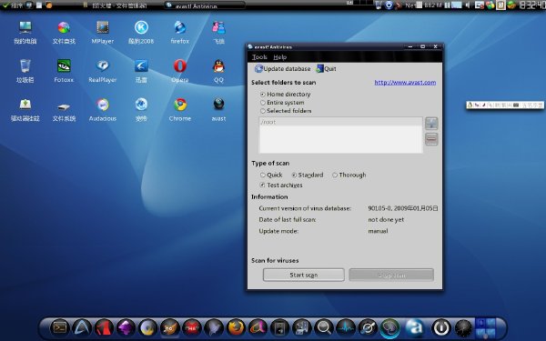Image resolution: width=546 pixels, height=341 pixels.
Task: Open the terminal icon in the dock
Action: [59, 327]
